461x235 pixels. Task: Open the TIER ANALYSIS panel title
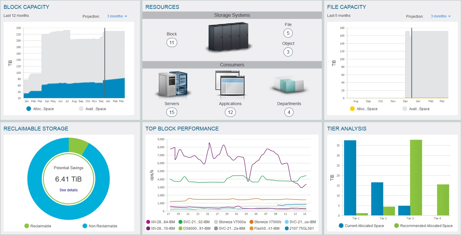coord(347,128)
